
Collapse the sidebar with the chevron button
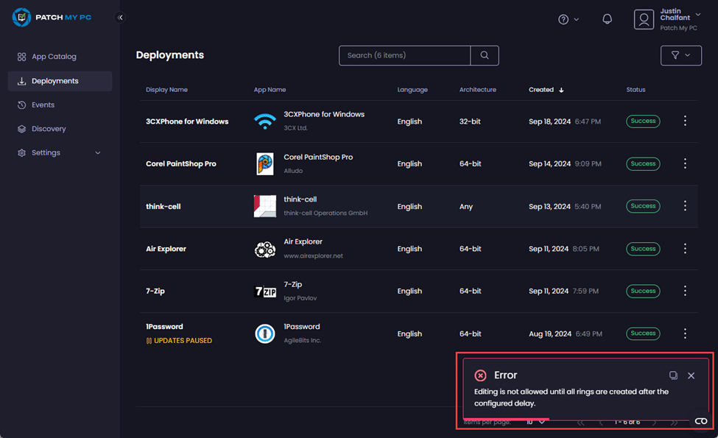coord(120,18)
